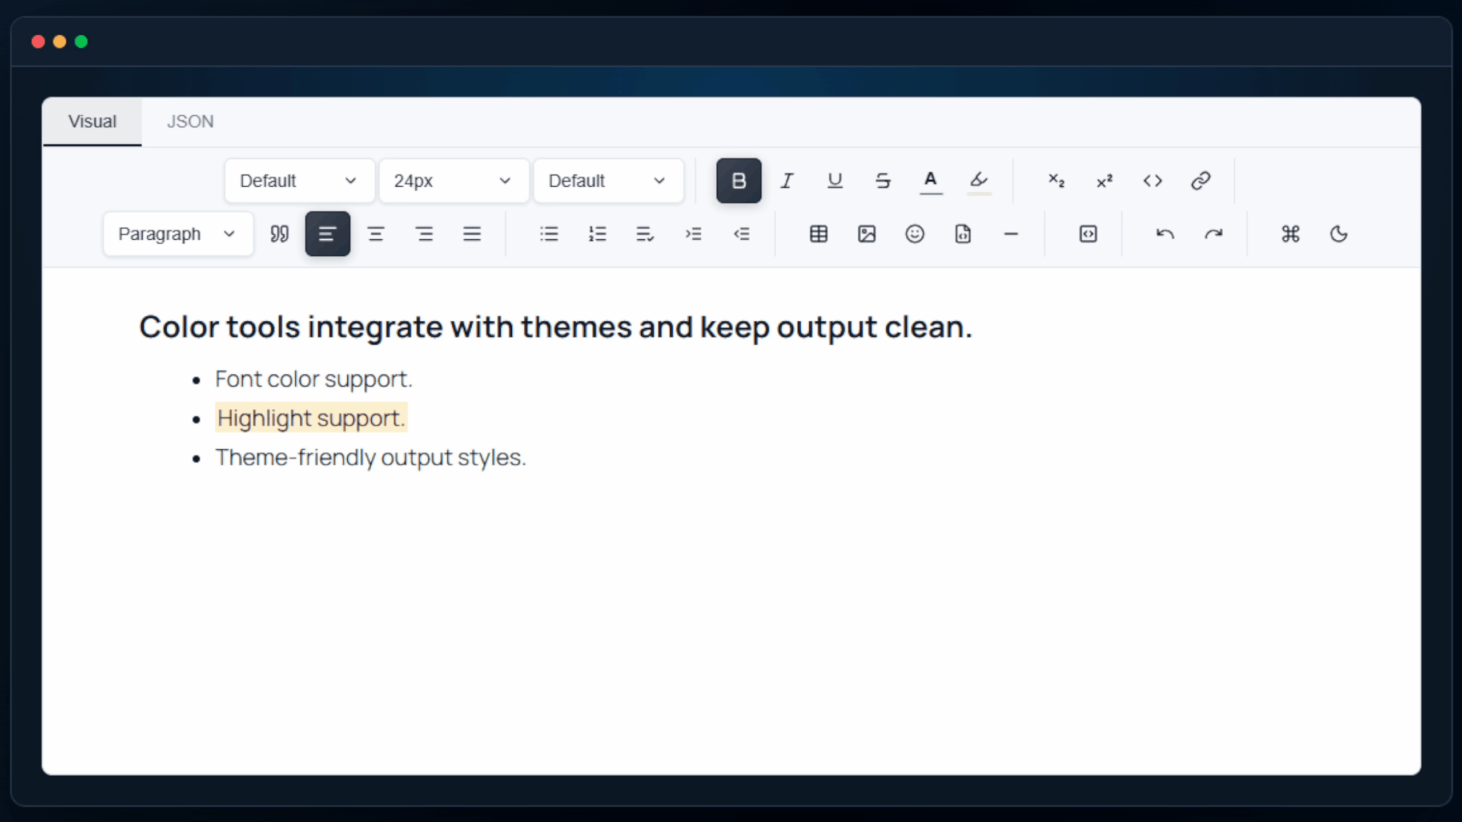This screenshot has height=822, width=1462.
Task: Open the emoji picker
Action: 914,234
